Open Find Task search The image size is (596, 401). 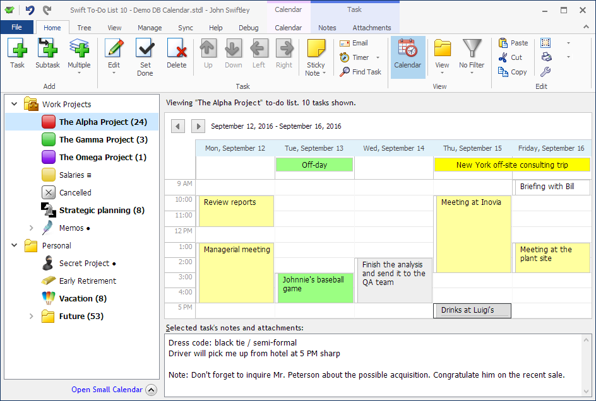click(361, 72)
